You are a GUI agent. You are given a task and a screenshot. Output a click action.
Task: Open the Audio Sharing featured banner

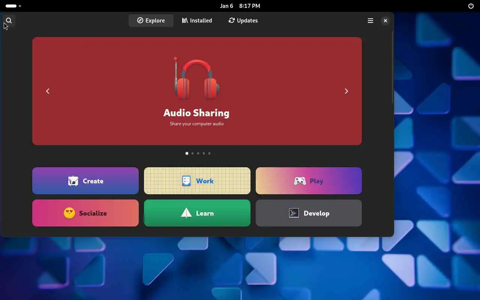pyautogui.click(x=197, y=91)
